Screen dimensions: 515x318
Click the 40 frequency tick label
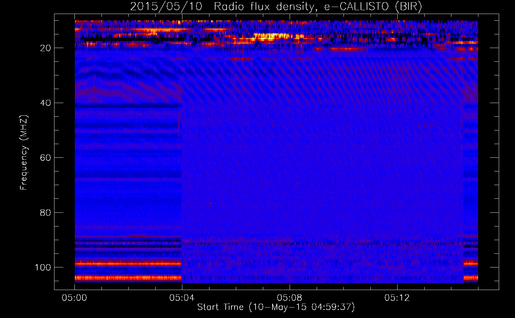point(46,103)
